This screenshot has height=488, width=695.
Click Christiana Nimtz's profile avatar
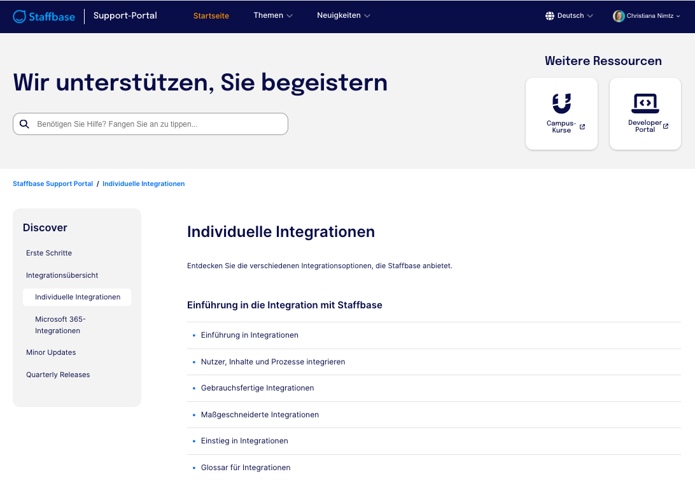[x=619, y=16]
